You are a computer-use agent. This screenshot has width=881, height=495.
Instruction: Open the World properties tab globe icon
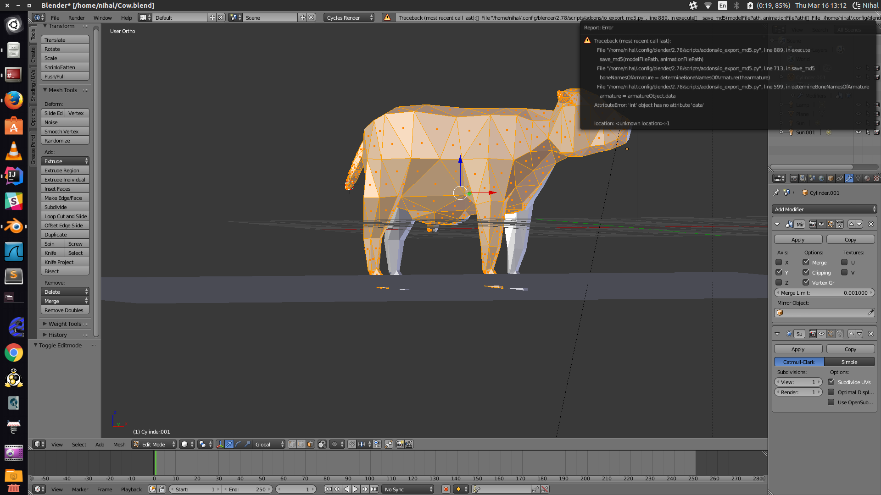(x=821, y=178)
